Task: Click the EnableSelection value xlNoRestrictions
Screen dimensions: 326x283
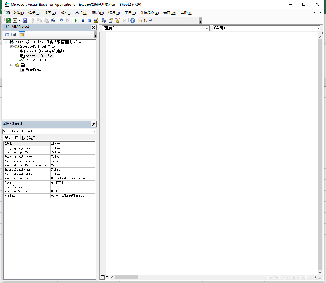Action: (73, 178)
